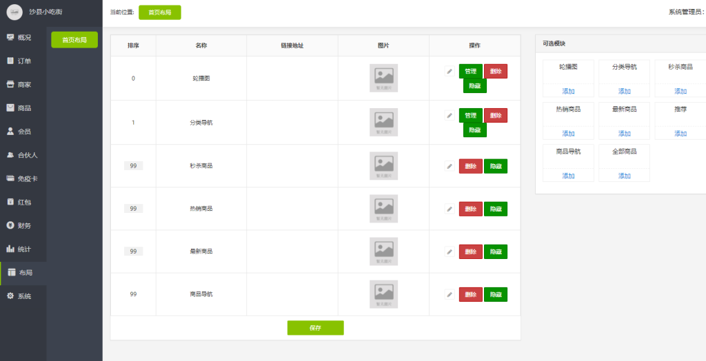Open the 概况 overview sidebar icon
This screenshot has height=361, width=706.
[10, 37]
